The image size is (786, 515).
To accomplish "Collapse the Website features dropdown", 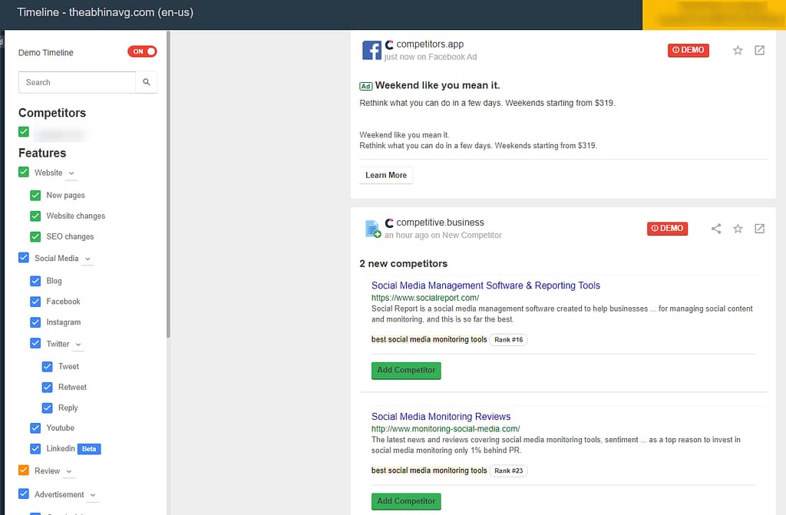I will pyautogui.click(x=71, y=173).
